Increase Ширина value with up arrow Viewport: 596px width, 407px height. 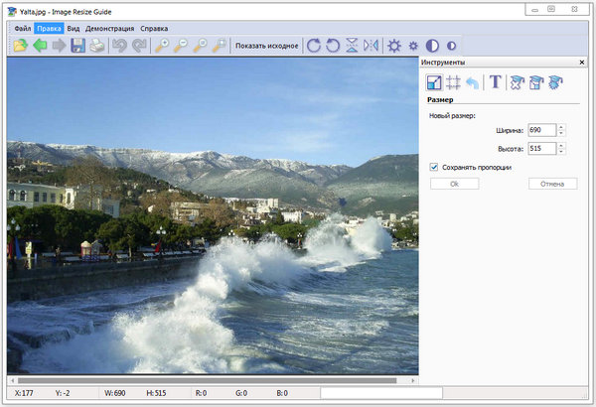coord(561,126)
